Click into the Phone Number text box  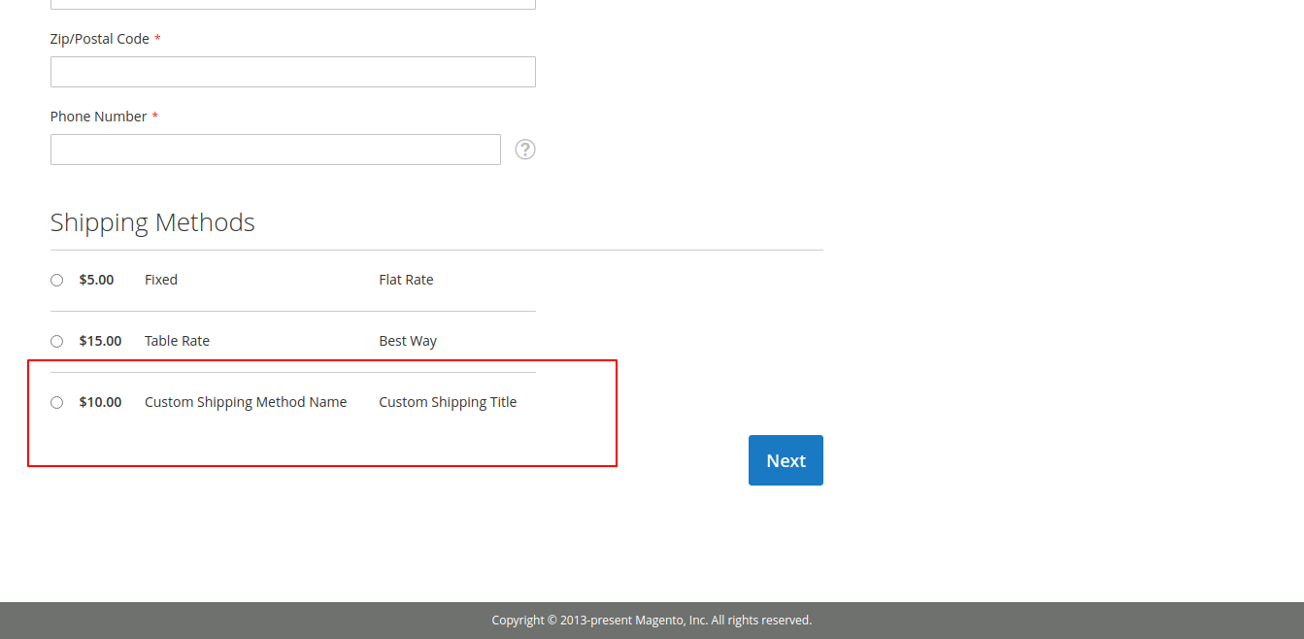(275, 150)
